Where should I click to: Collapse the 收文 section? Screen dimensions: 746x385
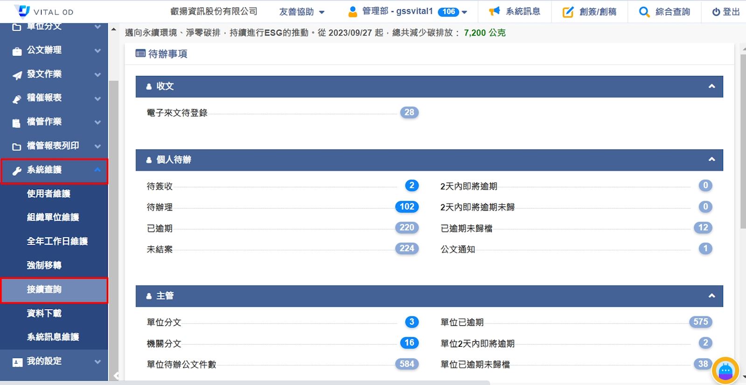(711, 86)
